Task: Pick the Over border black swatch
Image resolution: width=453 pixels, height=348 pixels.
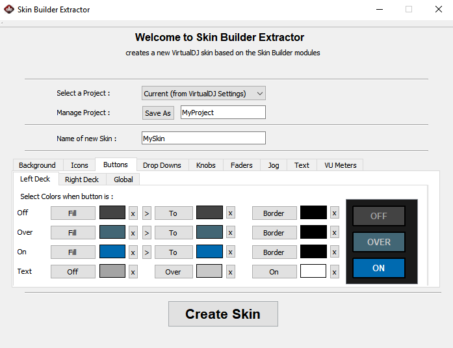Action: (313, 232)
